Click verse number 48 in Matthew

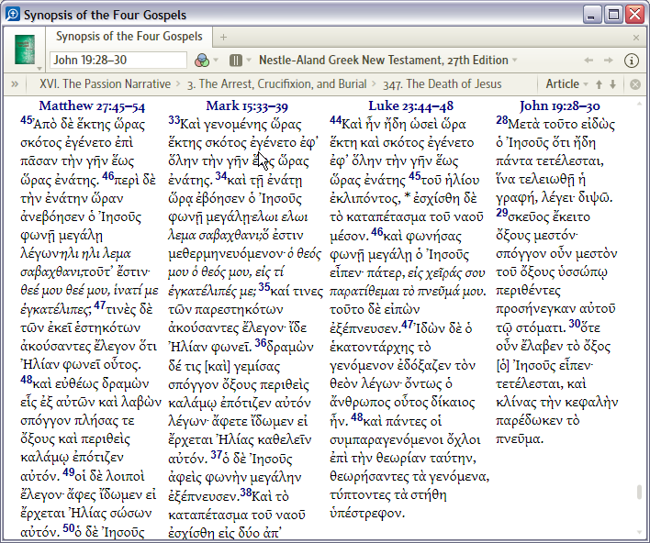(26, 380)
